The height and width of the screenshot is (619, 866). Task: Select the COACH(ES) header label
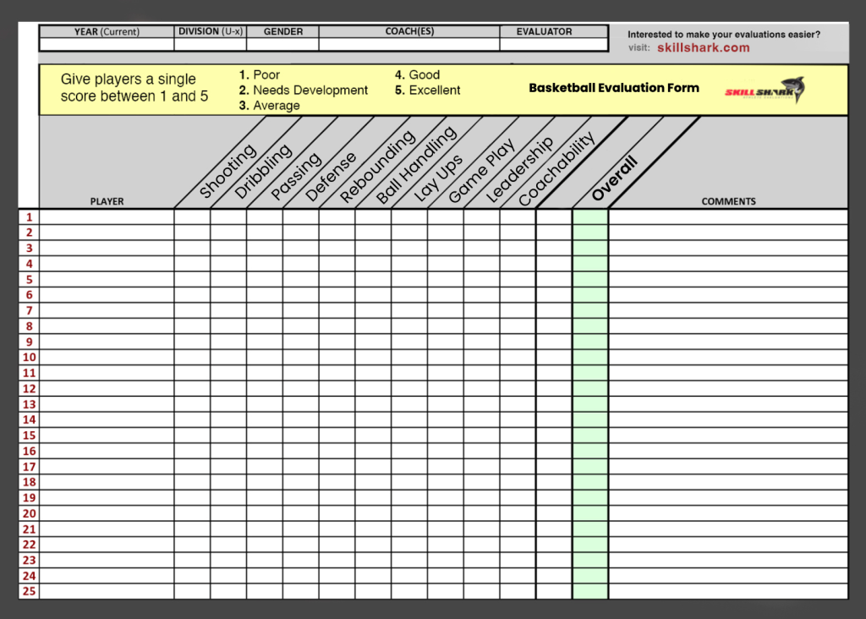(409, 31)
